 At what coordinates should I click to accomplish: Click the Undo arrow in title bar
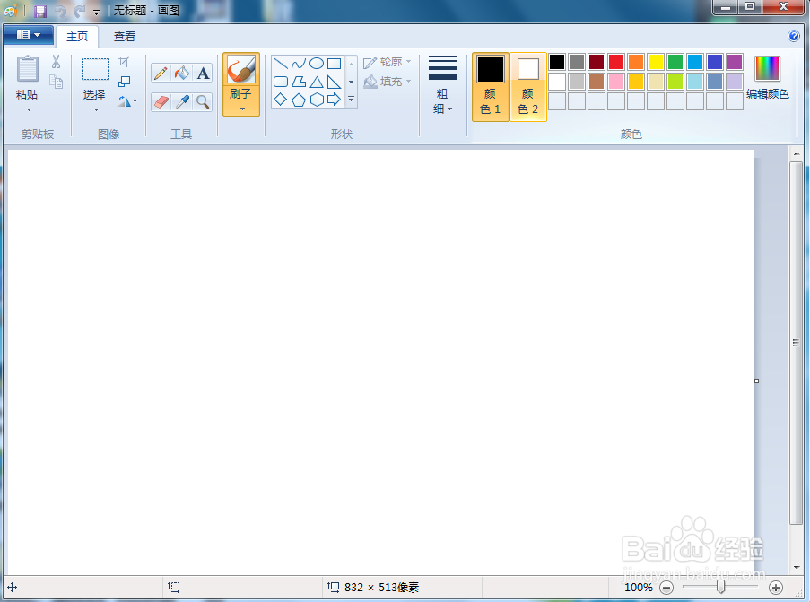coord(60,11)
